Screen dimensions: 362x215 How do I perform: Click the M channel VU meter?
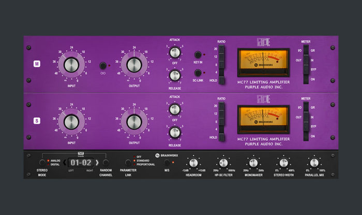(263, 62)
